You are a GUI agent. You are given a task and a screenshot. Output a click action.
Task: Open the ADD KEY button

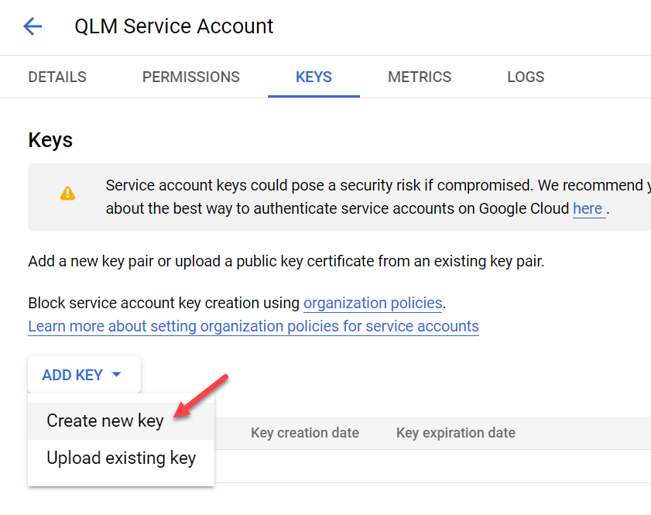click(84, 375)
